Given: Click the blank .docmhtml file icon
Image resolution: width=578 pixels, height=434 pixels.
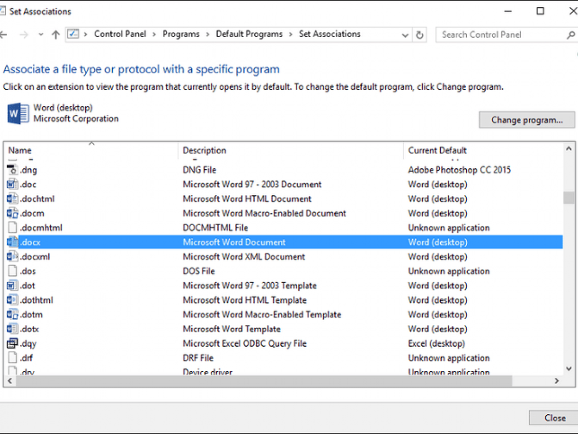Looking at the screenshot, I should coord(13,228).
